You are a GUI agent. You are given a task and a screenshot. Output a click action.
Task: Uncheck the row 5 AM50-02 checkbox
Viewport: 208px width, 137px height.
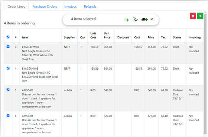point(8,90)
